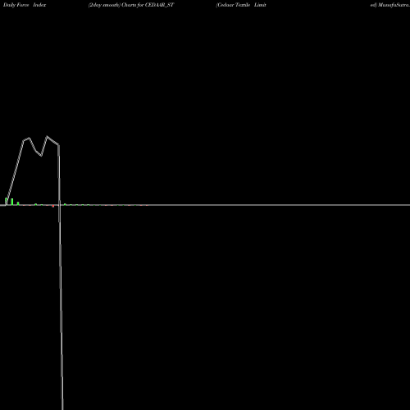Click the tallest green bar at chart start
Screen dimensions: 410x410
(6, 201)
